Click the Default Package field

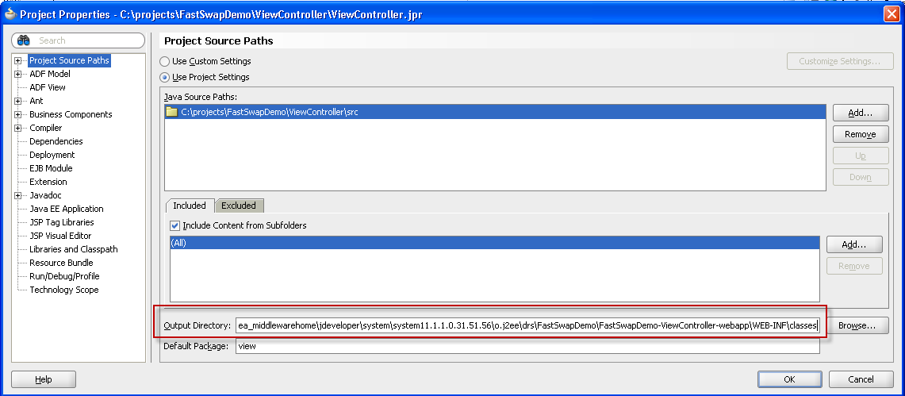527,346
